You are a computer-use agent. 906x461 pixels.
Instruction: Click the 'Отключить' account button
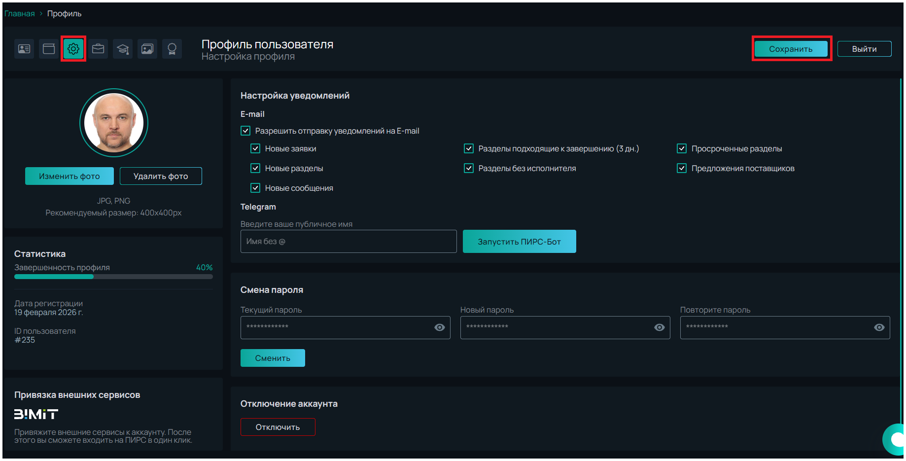pyautogui.click(x=278, y=427)
